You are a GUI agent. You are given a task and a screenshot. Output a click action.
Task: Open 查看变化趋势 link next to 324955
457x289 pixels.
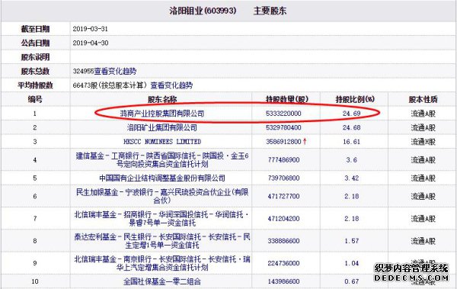pos(115,71)
